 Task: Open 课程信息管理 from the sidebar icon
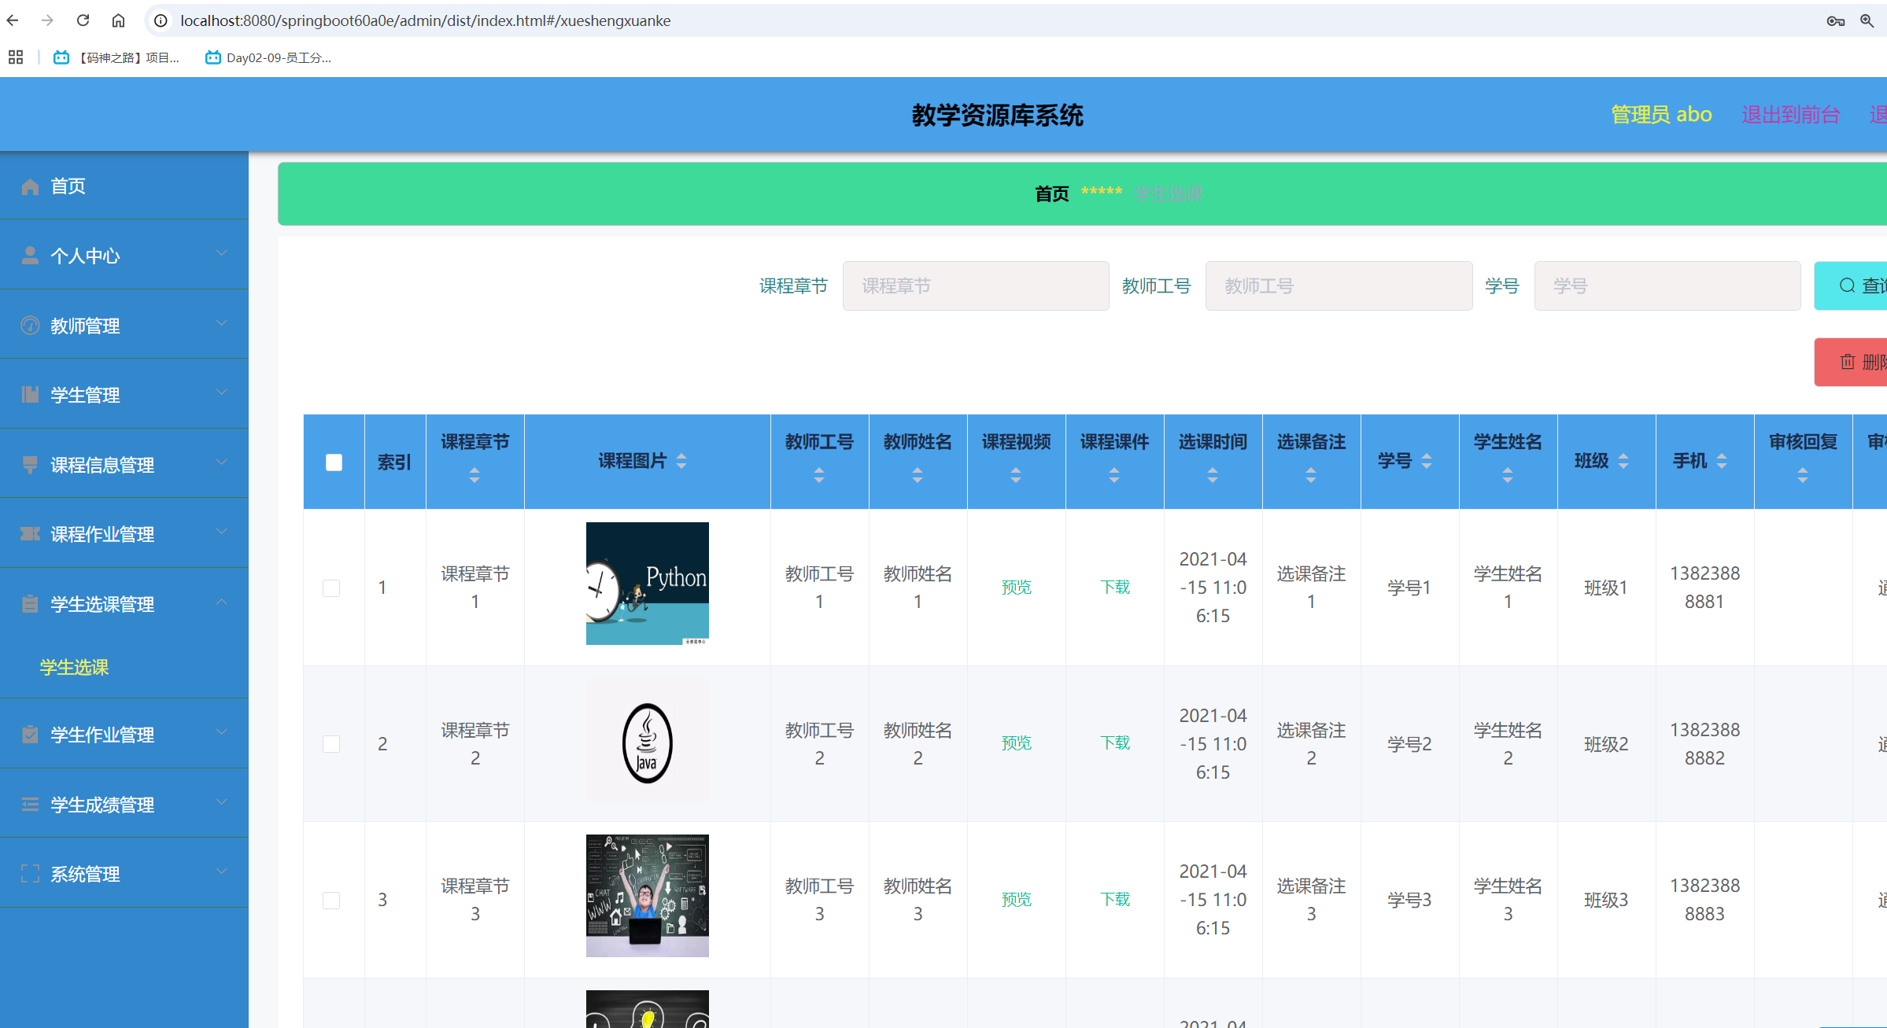pos(30,464)
